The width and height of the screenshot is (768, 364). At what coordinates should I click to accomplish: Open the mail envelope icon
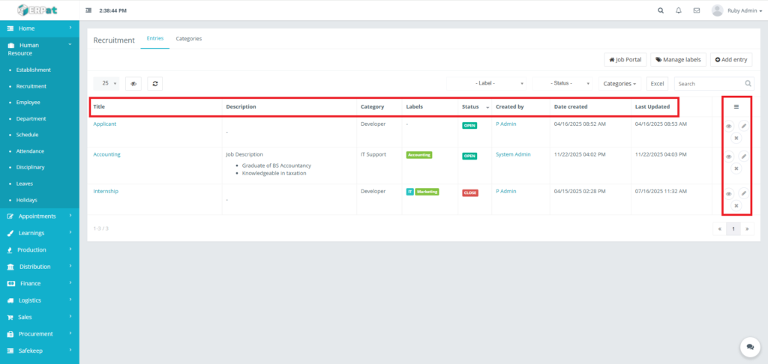[697, 10]
